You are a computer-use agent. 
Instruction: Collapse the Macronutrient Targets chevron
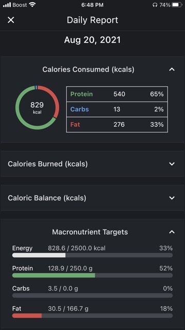tap(172, 232)
